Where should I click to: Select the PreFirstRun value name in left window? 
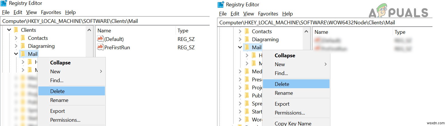(x=117, y=48)
